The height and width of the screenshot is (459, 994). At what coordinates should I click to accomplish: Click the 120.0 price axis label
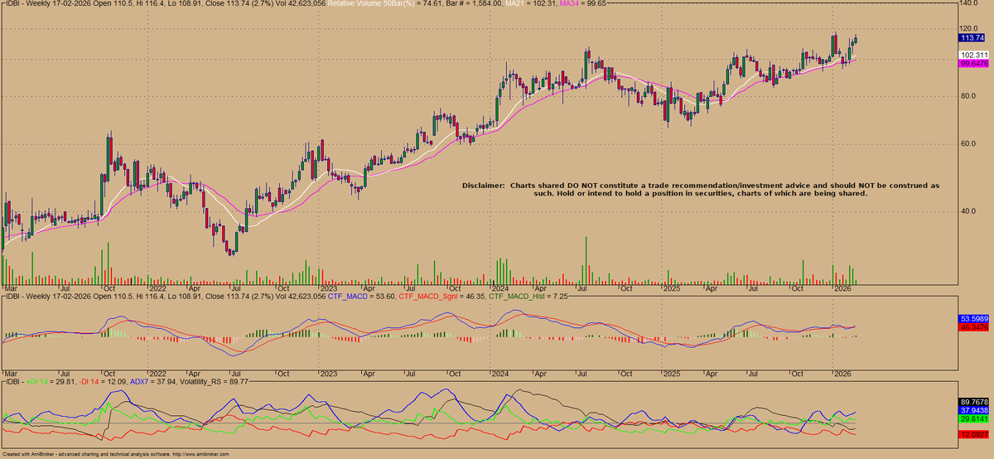pos(970,29)
